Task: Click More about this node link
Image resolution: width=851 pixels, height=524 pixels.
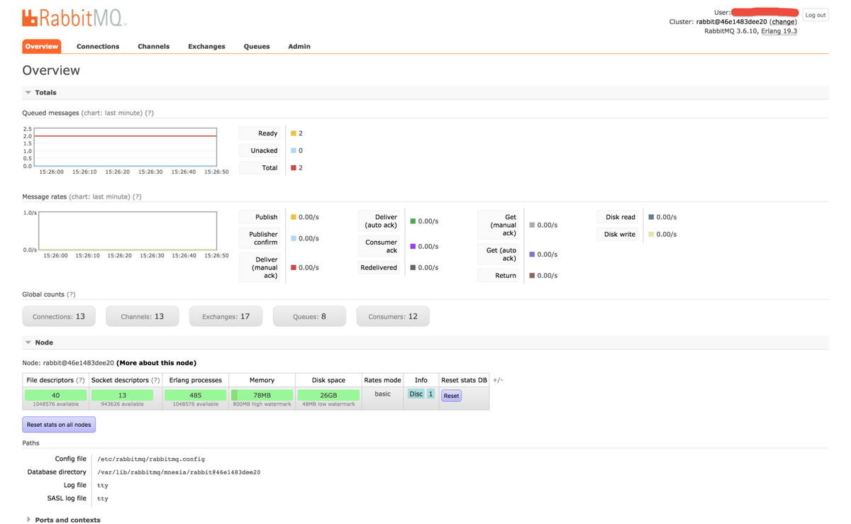Action: 156,363
